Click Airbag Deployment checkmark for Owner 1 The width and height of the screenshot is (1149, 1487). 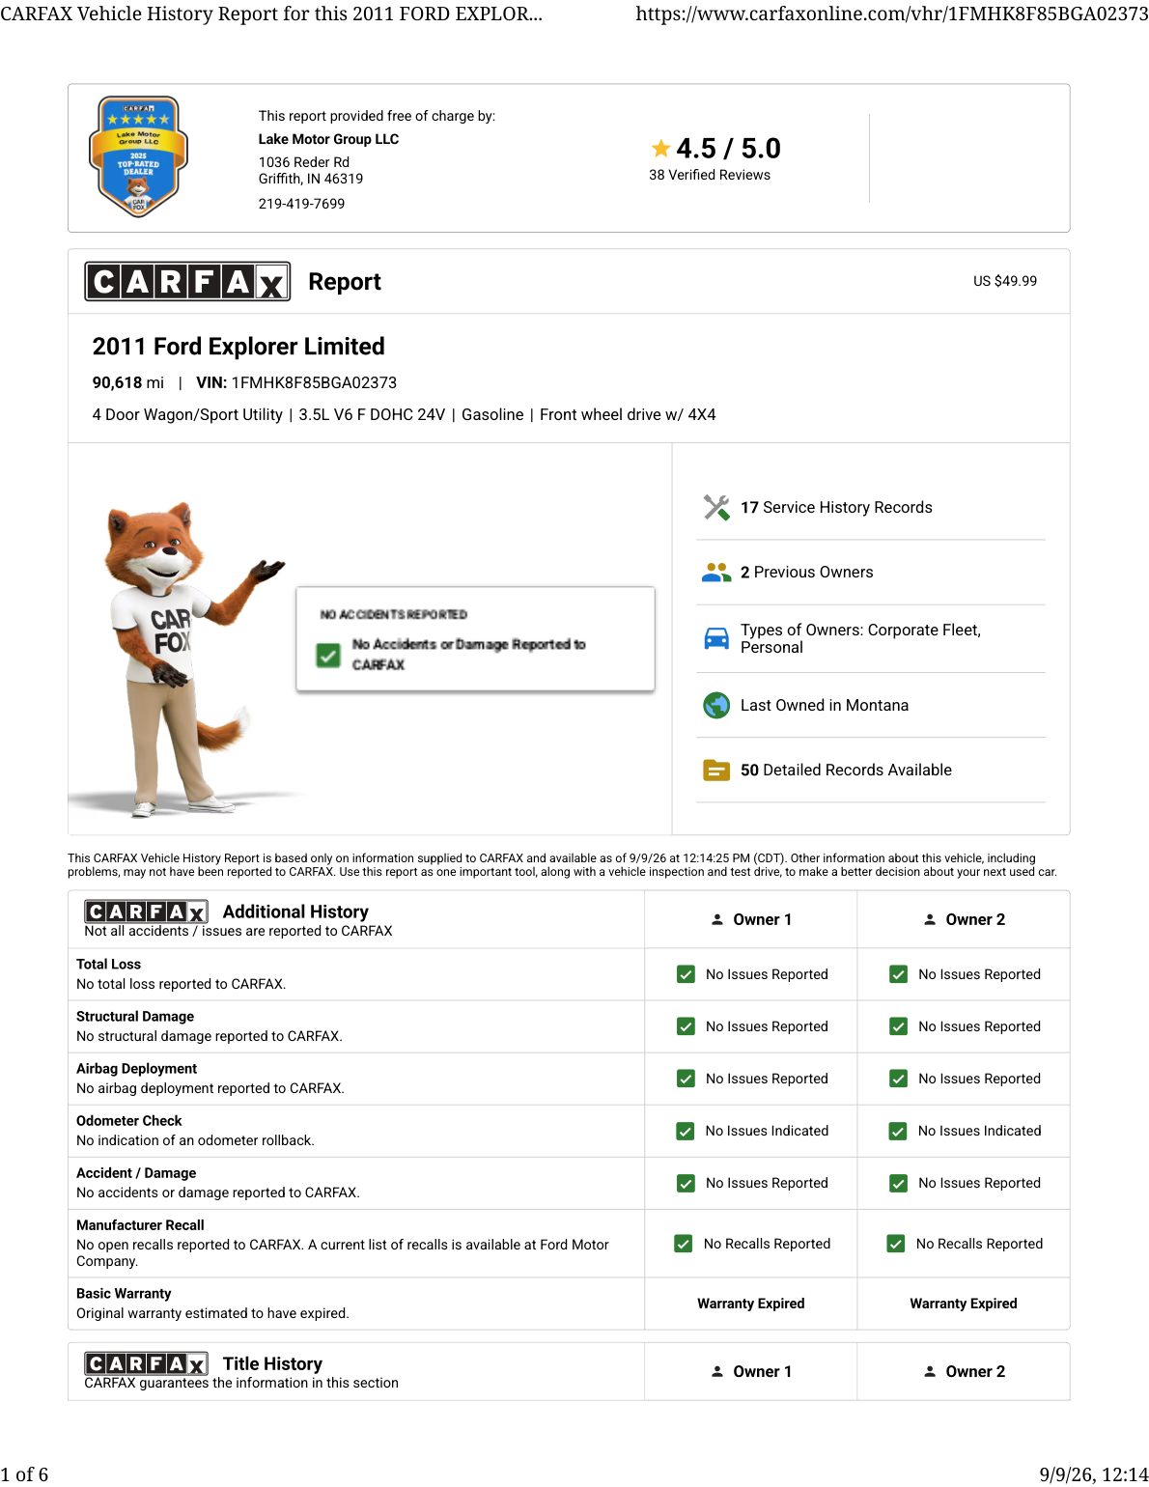click(x=686, y=1079)
